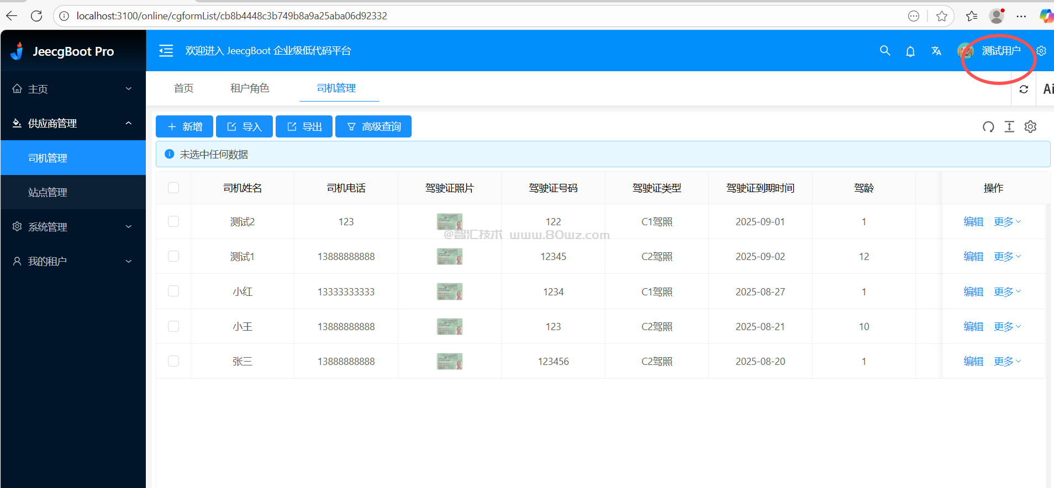Collapse the 供应商管理 sidebar menu
This screenshot has height=488, width=1054.
(73, 123)
